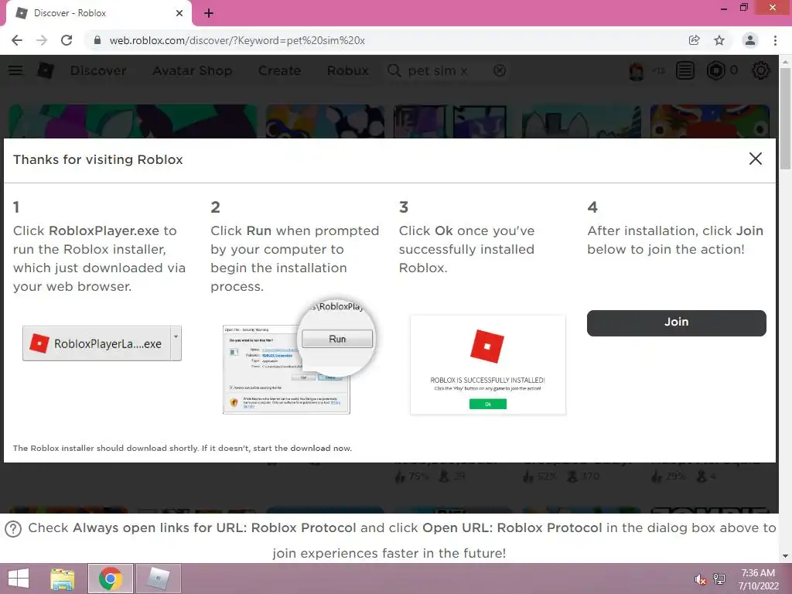Click the Roblox successfully installed illustration

[x=488, y=365]
